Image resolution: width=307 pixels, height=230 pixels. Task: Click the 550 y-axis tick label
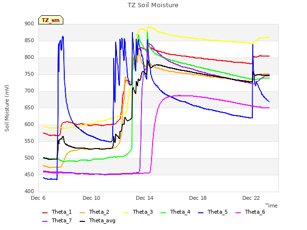click(x=29, y=141)
